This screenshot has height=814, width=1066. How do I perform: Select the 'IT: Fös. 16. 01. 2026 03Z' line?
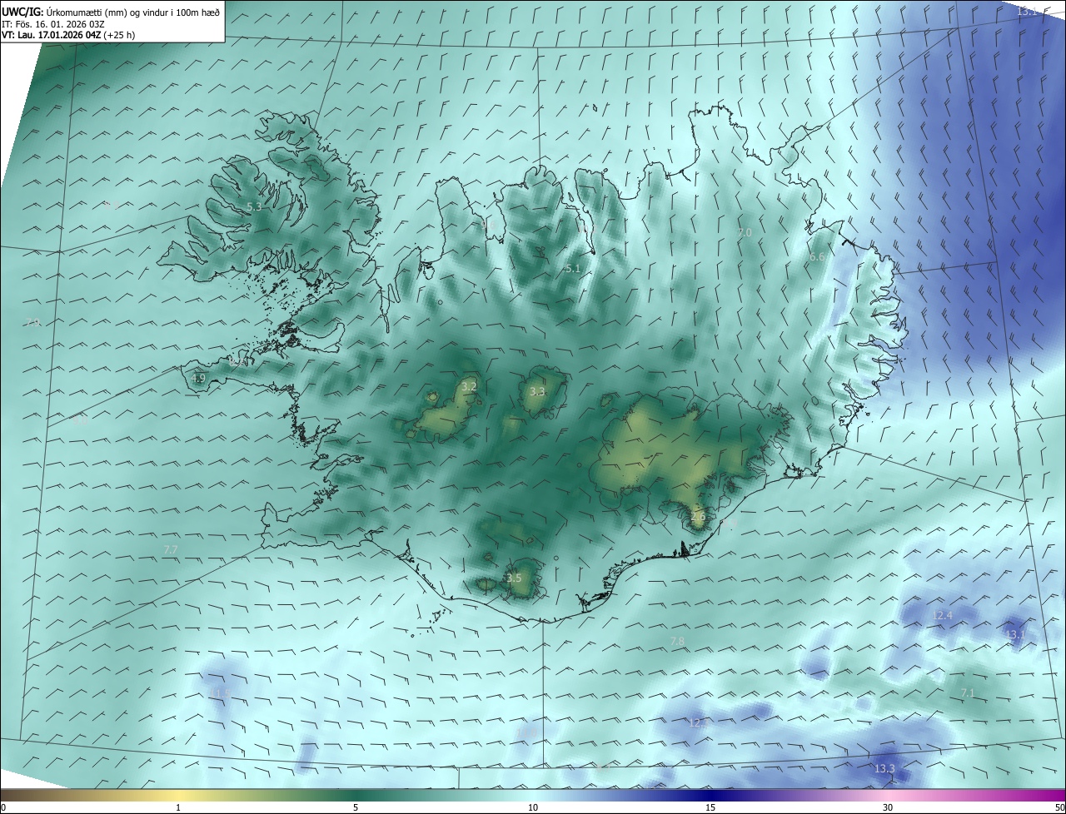pos(55,24)
